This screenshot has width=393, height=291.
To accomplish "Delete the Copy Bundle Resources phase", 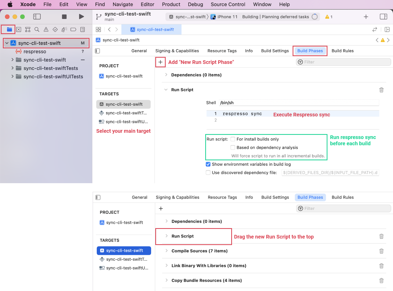I will tap(381, 281).
